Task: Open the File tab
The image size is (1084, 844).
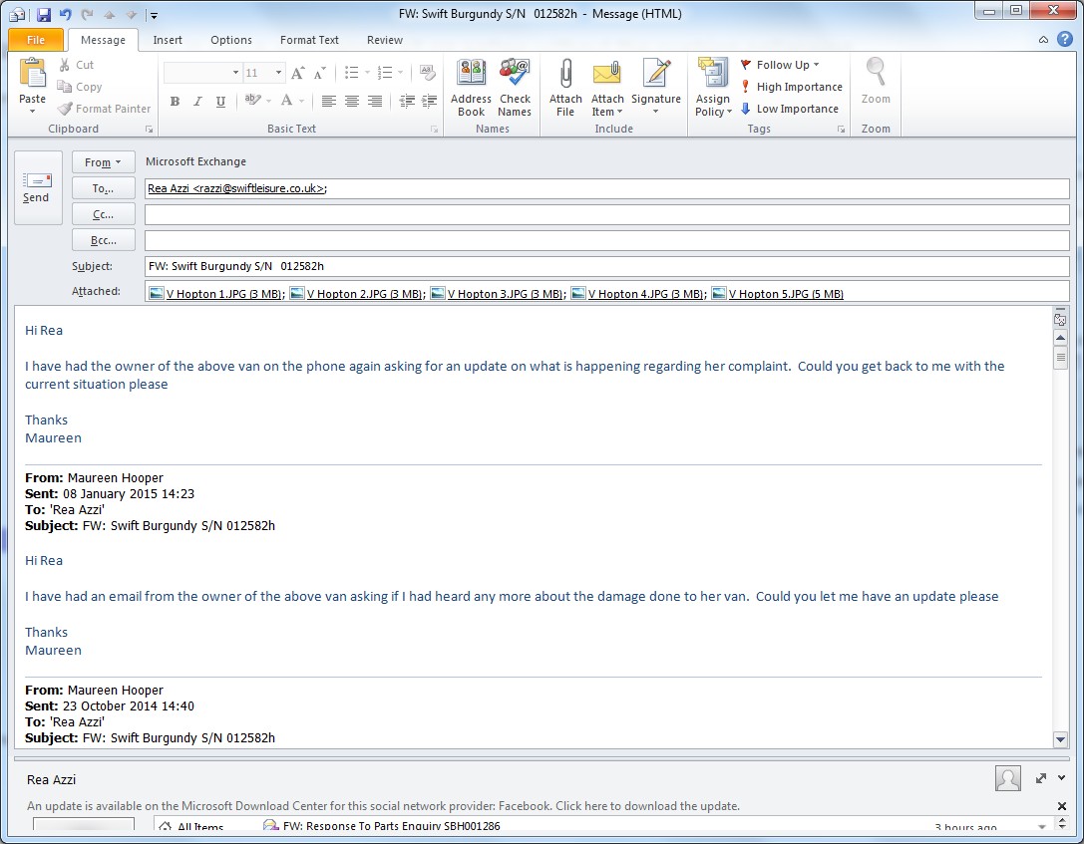Action: pos(36,40)
